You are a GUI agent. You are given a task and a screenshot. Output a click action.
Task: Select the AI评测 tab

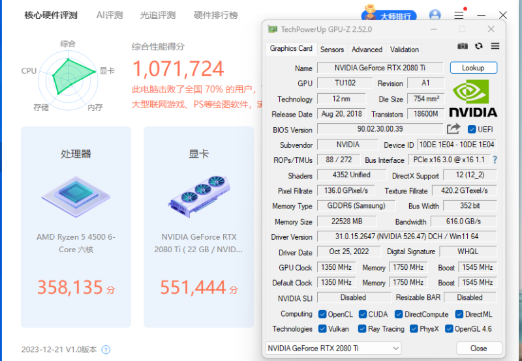110,15
